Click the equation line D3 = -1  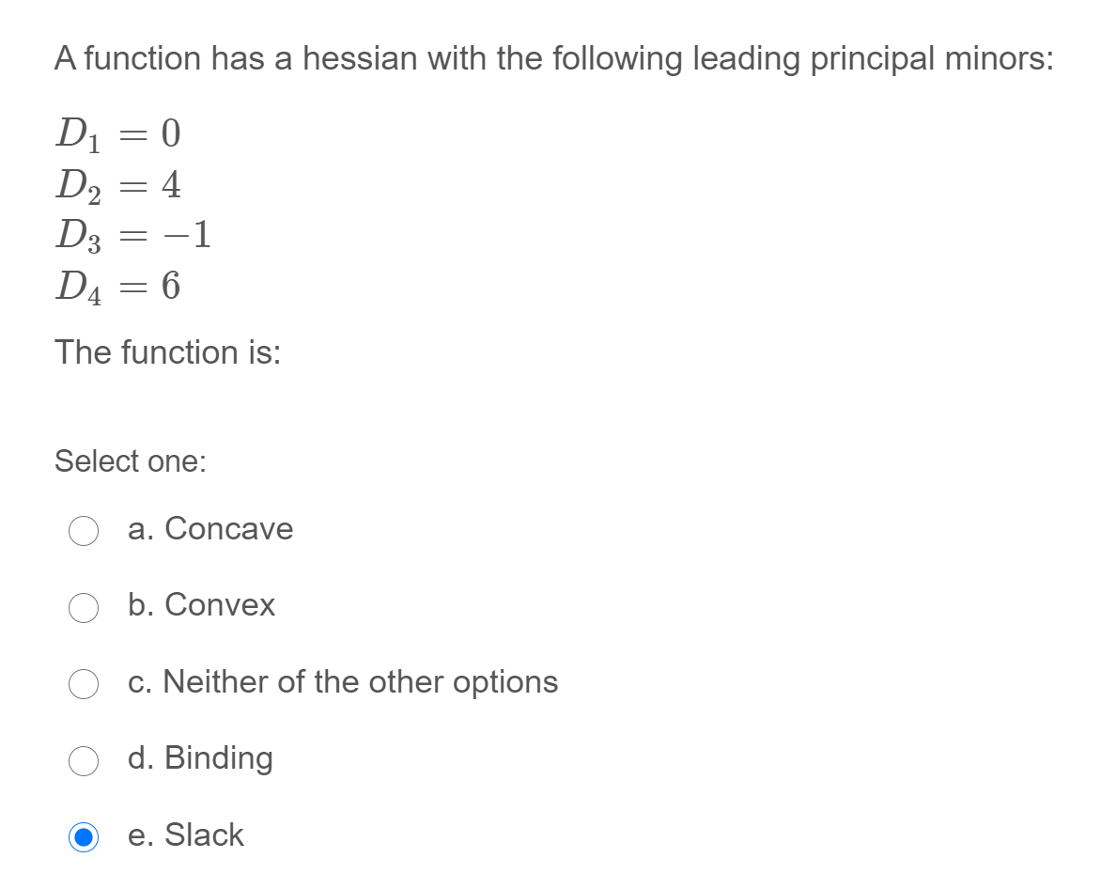[130, 236]
